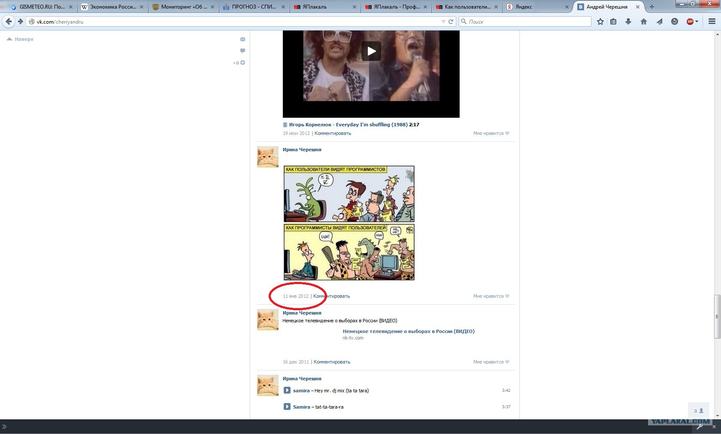
Task: Click the nk-tv.com source link
Action: [353, 338]
